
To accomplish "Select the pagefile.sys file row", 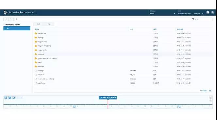I will [x=123, y=83].
